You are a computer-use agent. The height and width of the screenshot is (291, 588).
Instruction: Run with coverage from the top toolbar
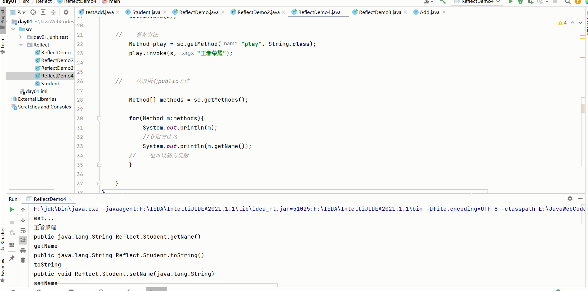tap(530, 2)
